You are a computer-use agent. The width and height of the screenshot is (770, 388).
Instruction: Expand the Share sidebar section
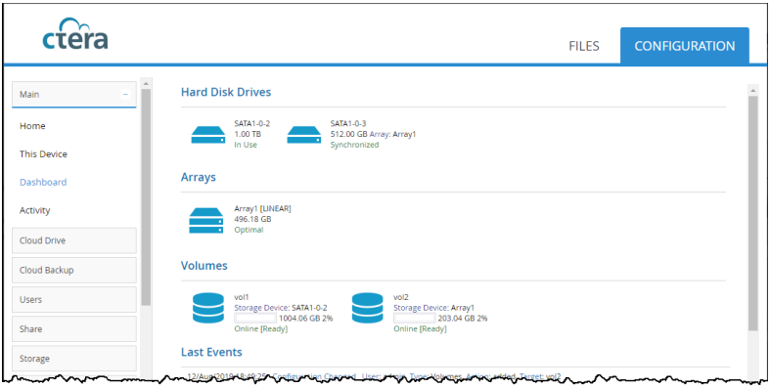coord(74,328)
